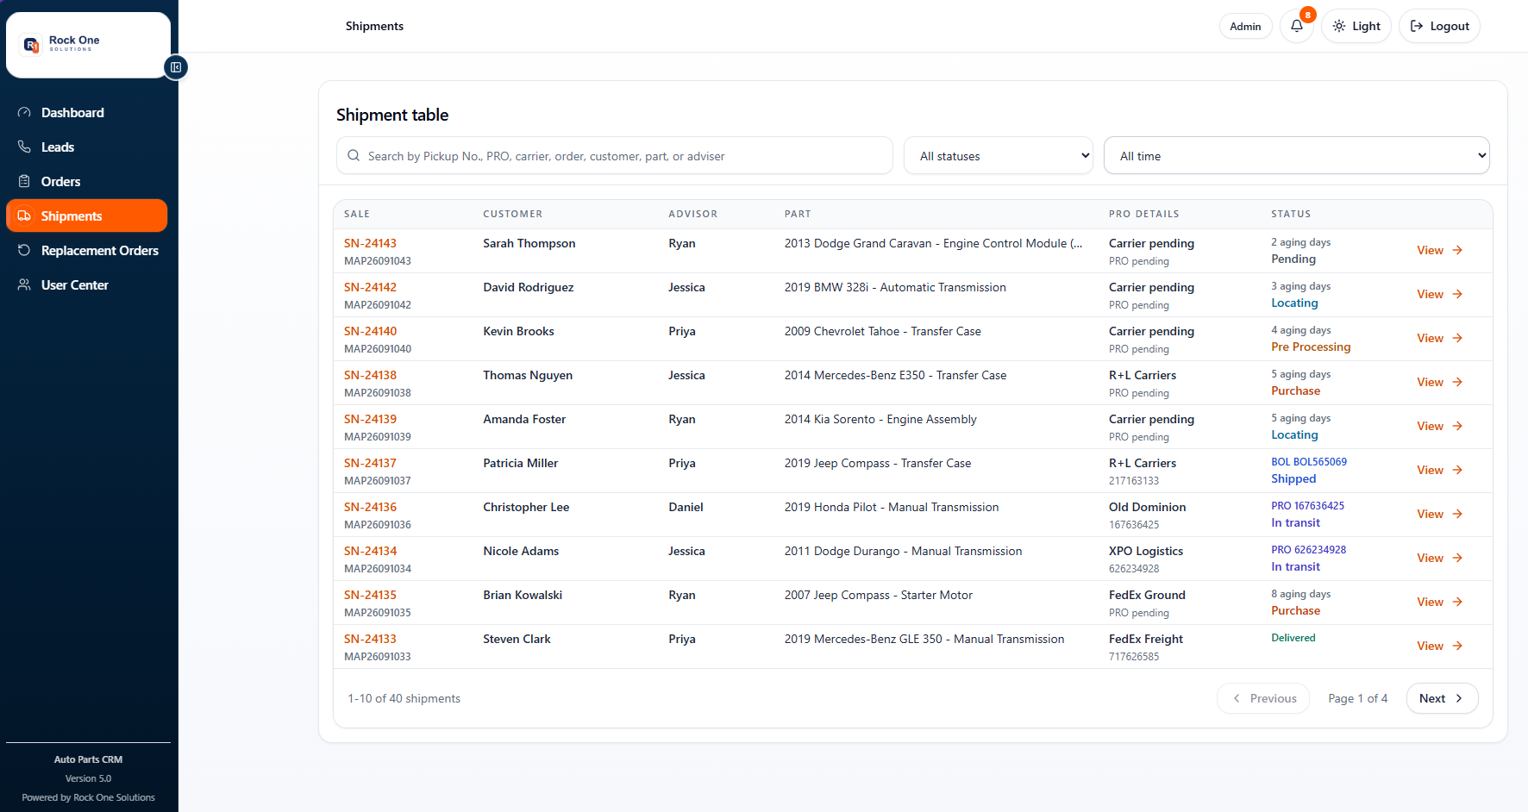
Task: Focus the shipment search field
Action: (614, 156)
